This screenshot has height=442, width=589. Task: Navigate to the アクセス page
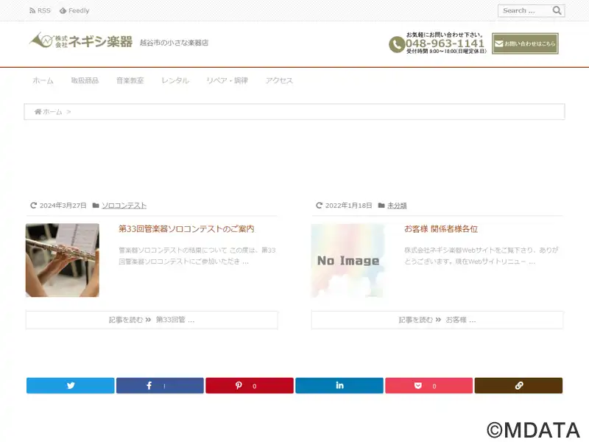pos(279,80)
